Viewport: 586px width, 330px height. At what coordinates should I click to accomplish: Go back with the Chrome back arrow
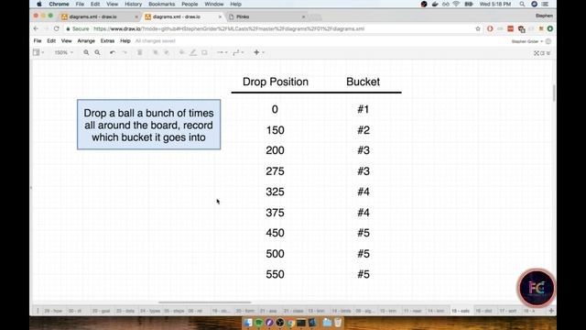pos(36,28)
